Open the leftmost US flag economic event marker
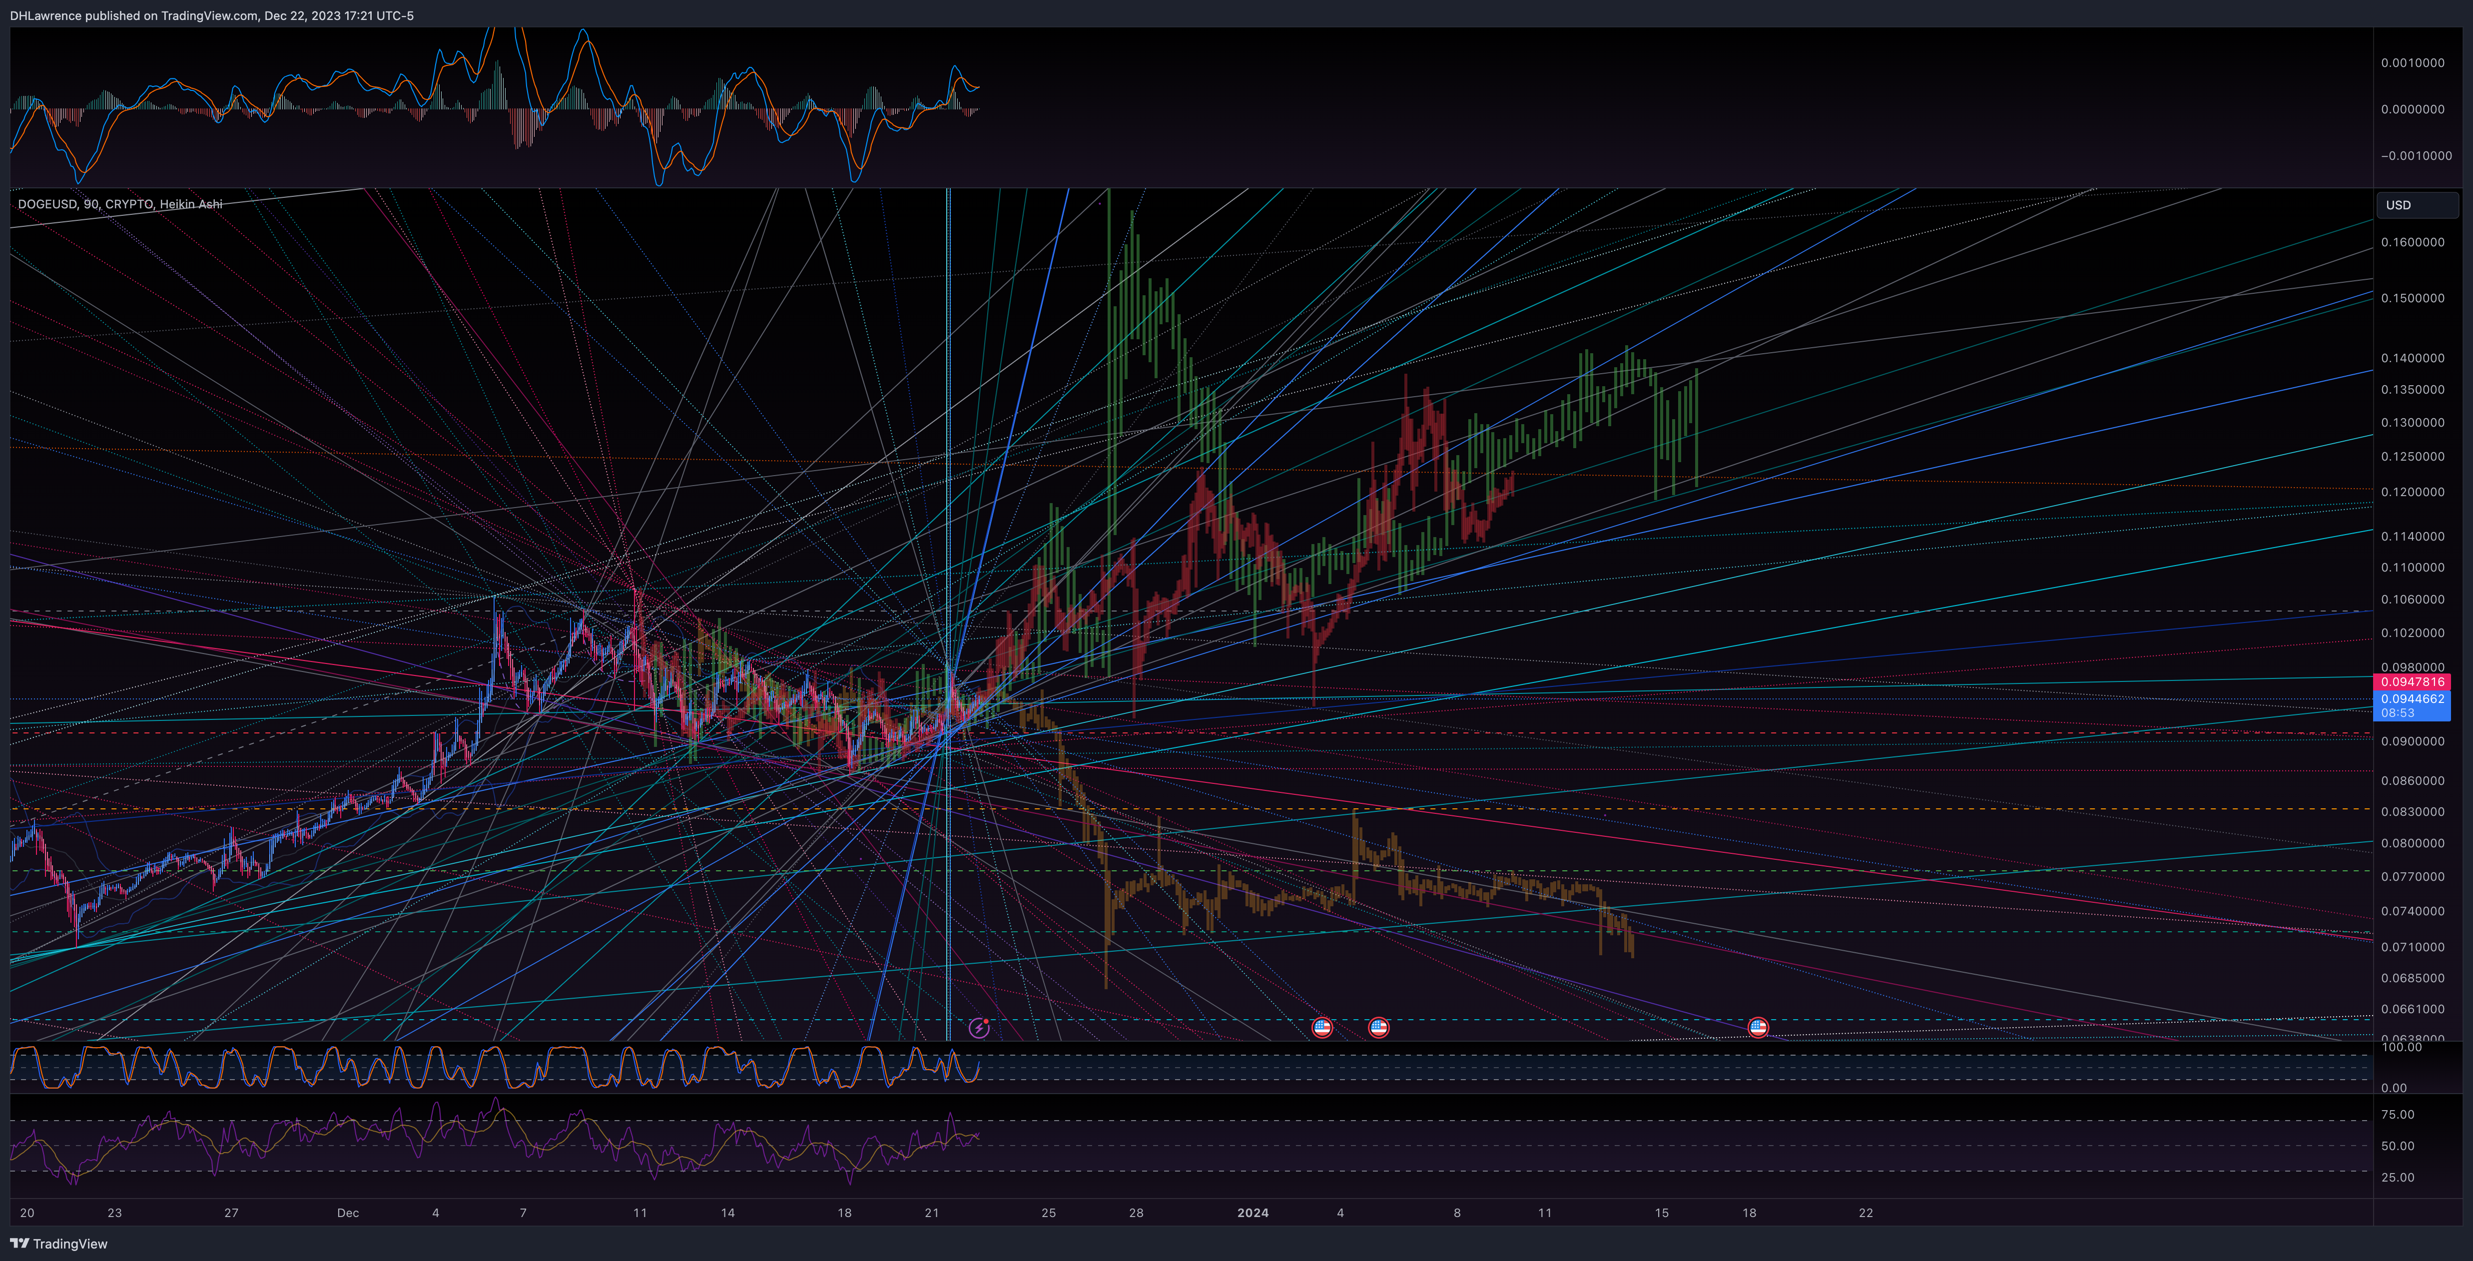This screenshot has height=1261, width=2473. coord(1322,1028)
